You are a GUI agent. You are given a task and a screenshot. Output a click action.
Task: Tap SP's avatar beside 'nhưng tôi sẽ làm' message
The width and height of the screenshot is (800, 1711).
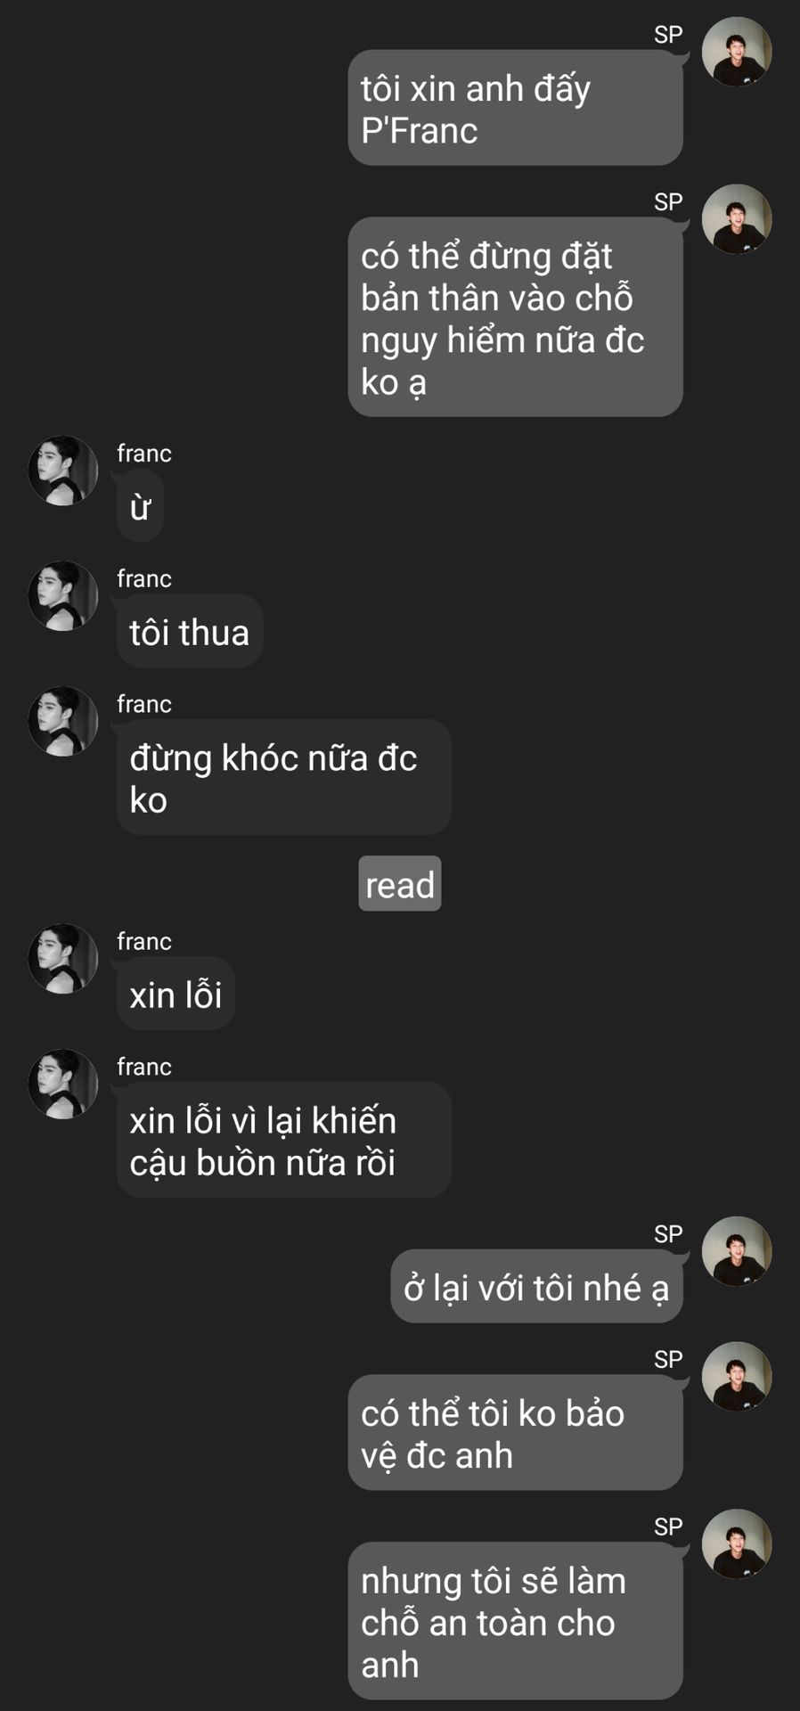pos(737,1543)
